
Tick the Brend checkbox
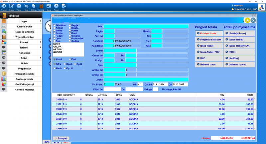click(55, 31)
